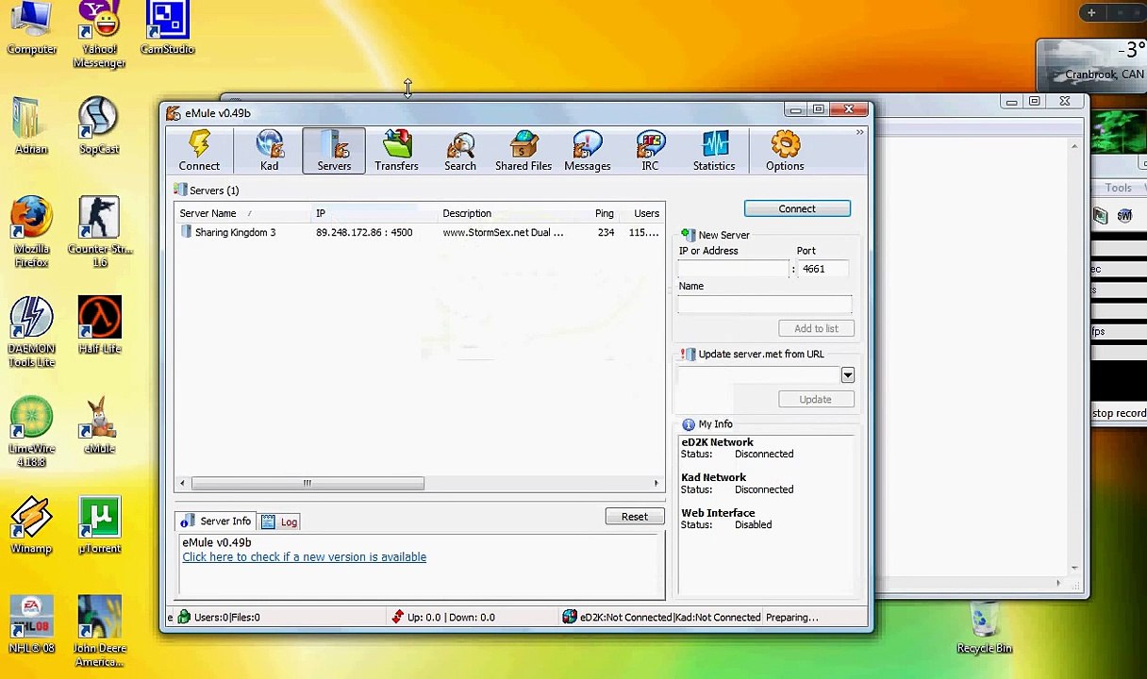Click the Reset button
This screenshot has width=1147, height=679.
(635, 517)
